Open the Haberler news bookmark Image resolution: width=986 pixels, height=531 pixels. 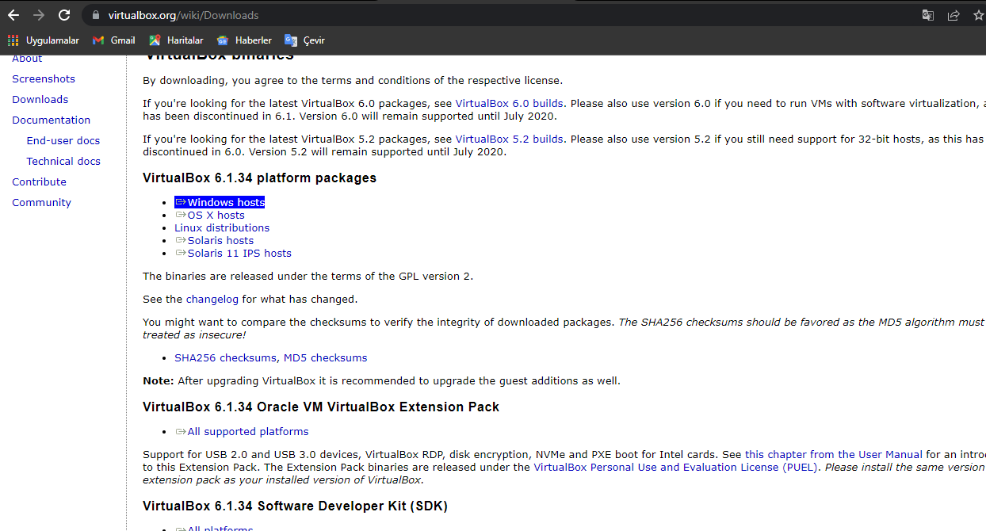coord(244,40)
